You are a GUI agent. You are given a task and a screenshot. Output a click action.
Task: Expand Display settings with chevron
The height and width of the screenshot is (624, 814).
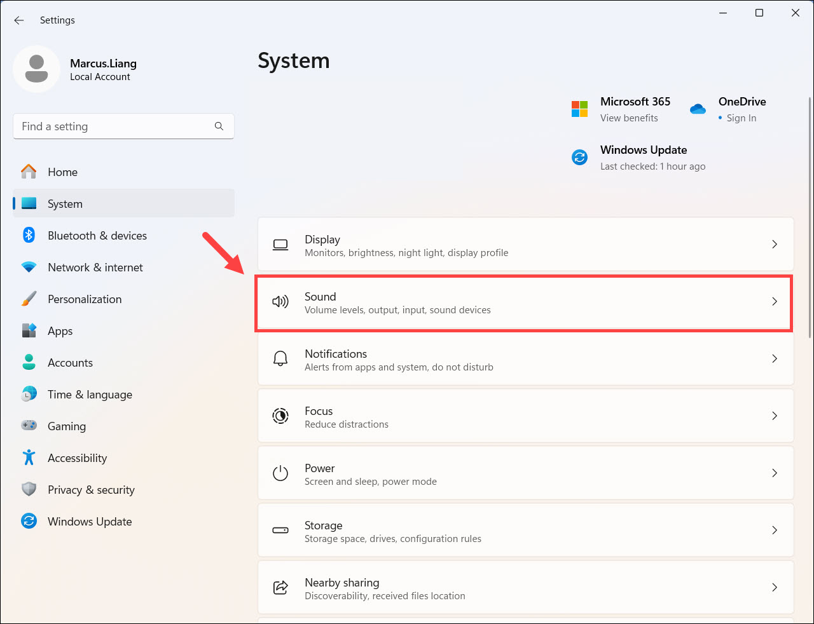[774, 245]
